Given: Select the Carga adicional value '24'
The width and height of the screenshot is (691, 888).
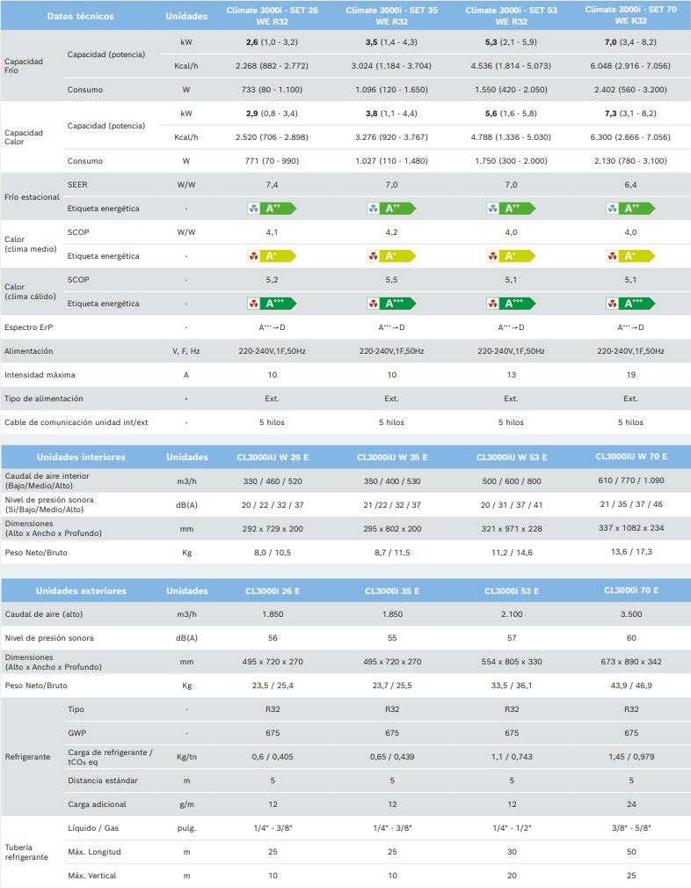Looking at the screenshot, I should click(x=631, y=804).
